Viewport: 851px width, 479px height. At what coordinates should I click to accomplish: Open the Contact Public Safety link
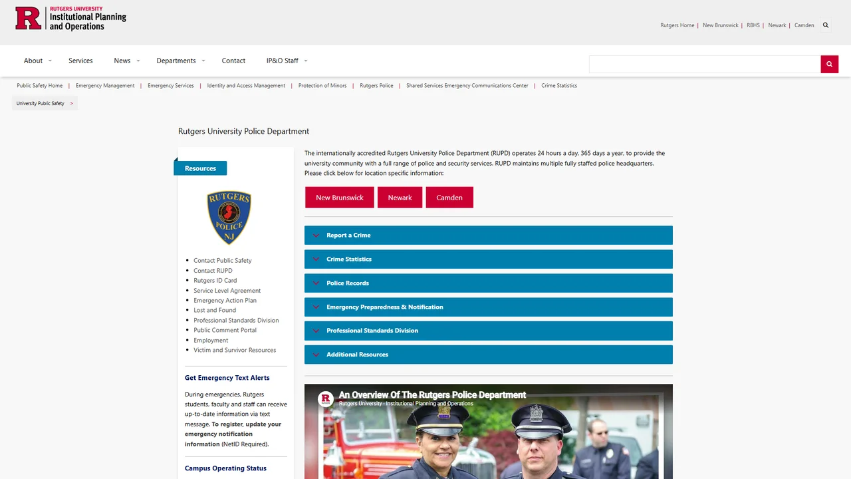pyautogui.click(x=223, y=261)
